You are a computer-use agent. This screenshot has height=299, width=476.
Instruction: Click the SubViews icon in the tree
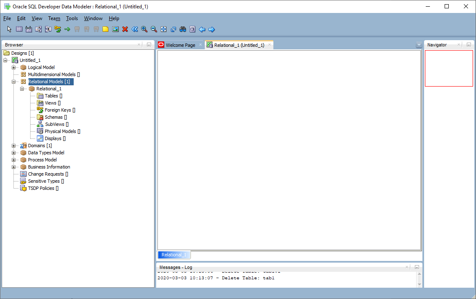pos(40,124)
